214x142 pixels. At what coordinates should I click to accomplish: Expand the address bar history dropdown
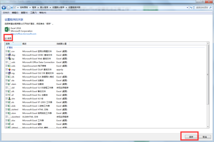click(x=187, y=7)
